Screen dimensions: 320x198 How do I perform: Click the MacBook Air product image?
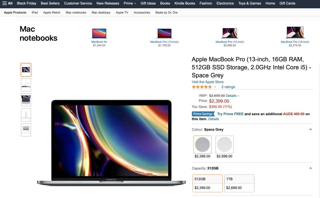(99, 33)
